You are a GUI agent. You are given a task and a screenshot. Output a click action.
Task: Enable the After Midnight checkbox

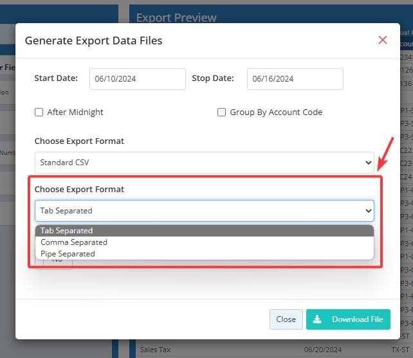tap(39, 112)
